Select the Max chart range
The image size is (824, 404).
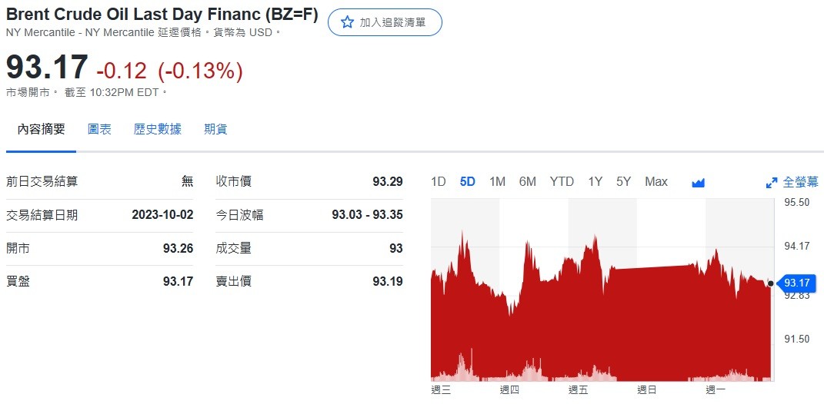pos(656,182)
